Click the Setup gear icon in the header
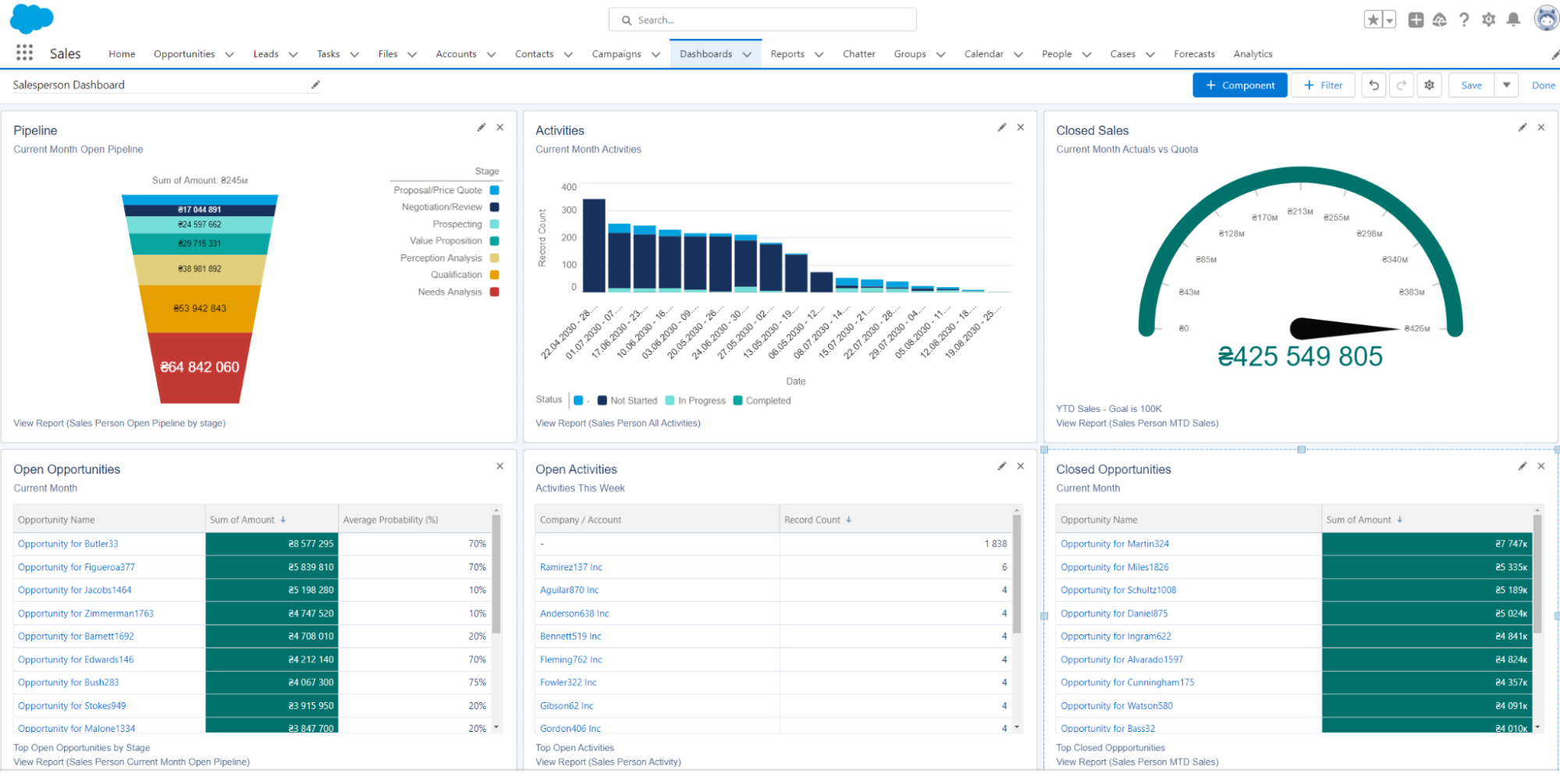Image resolution: width=1560 pixels, height=774 pixels. tap(1489, 20)
